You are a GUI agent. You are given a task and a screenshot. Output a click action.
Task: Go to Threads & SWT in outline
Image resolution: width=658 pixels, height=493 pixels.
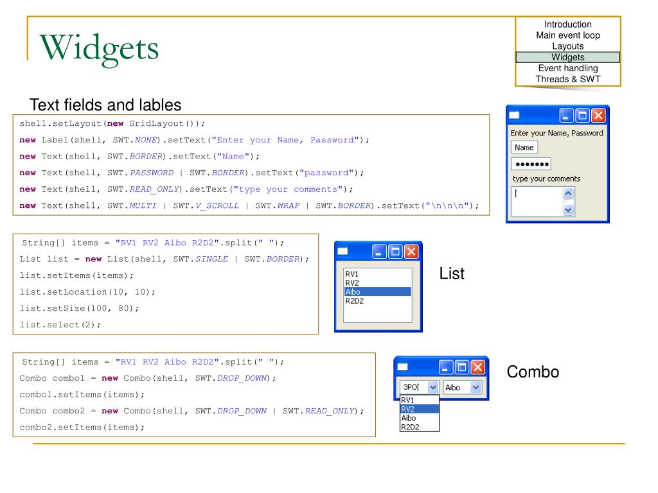point(568,79)
